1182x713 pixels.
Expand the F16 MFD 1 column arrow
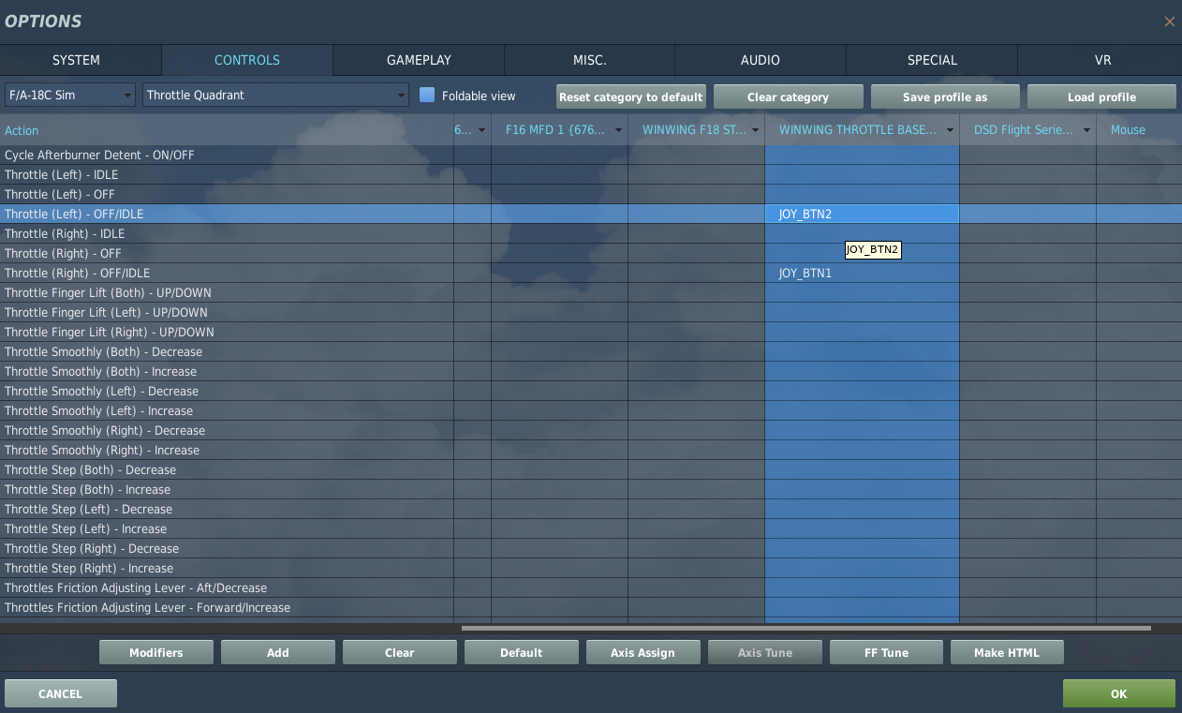pyautogui.click(x=618, y=130)
